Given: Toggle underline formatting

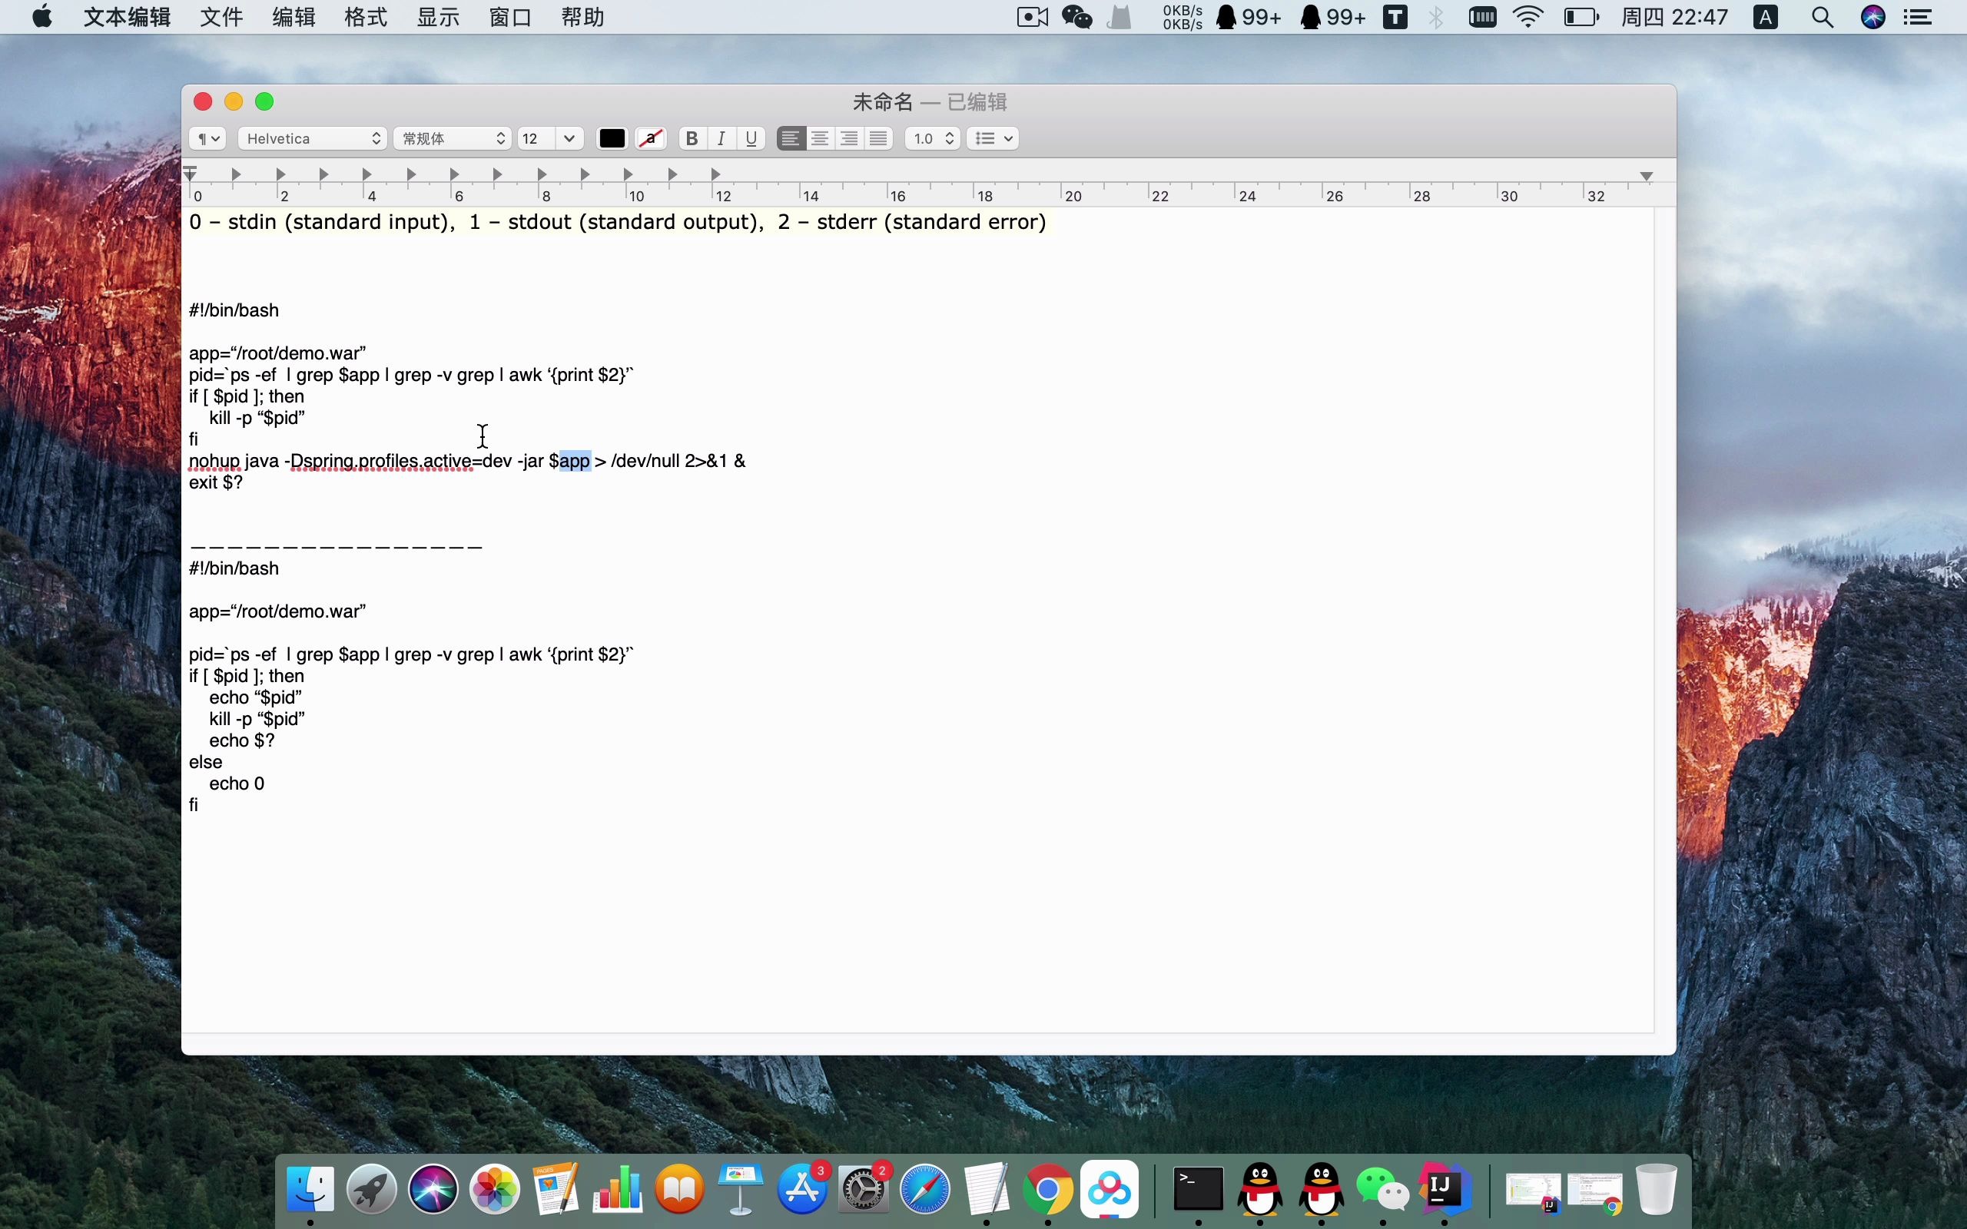Looking at the screenshot, I should (x=751, y=138).
